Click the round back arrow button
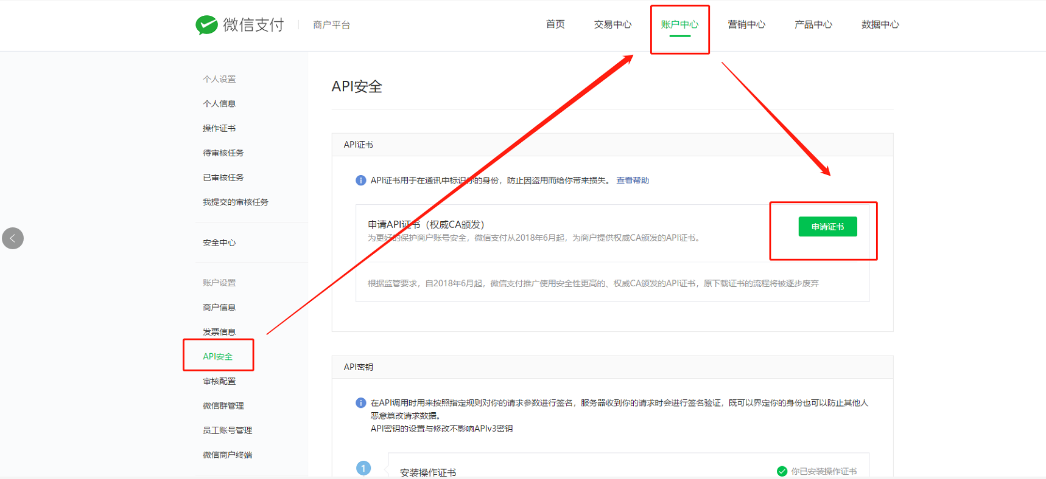This screenshot has height=479, width=1046. coord(13,238)
